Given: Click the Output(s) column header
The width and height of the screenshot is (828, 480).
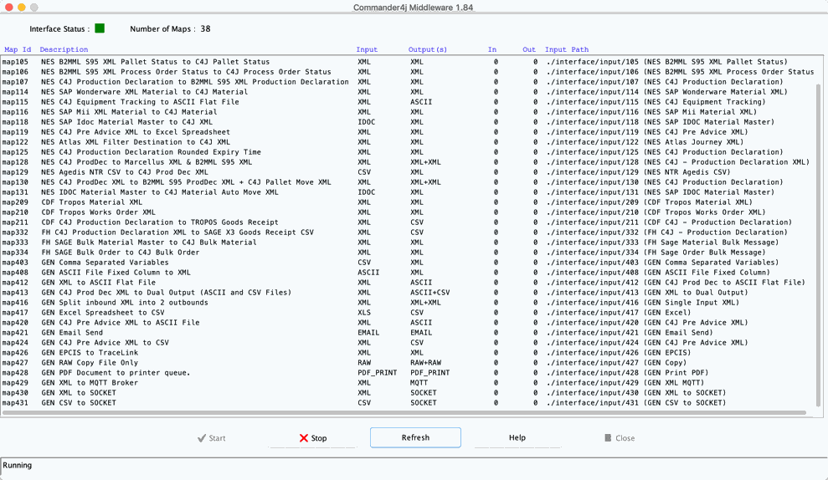Looking at the screenshot, I should coord(428,50).
